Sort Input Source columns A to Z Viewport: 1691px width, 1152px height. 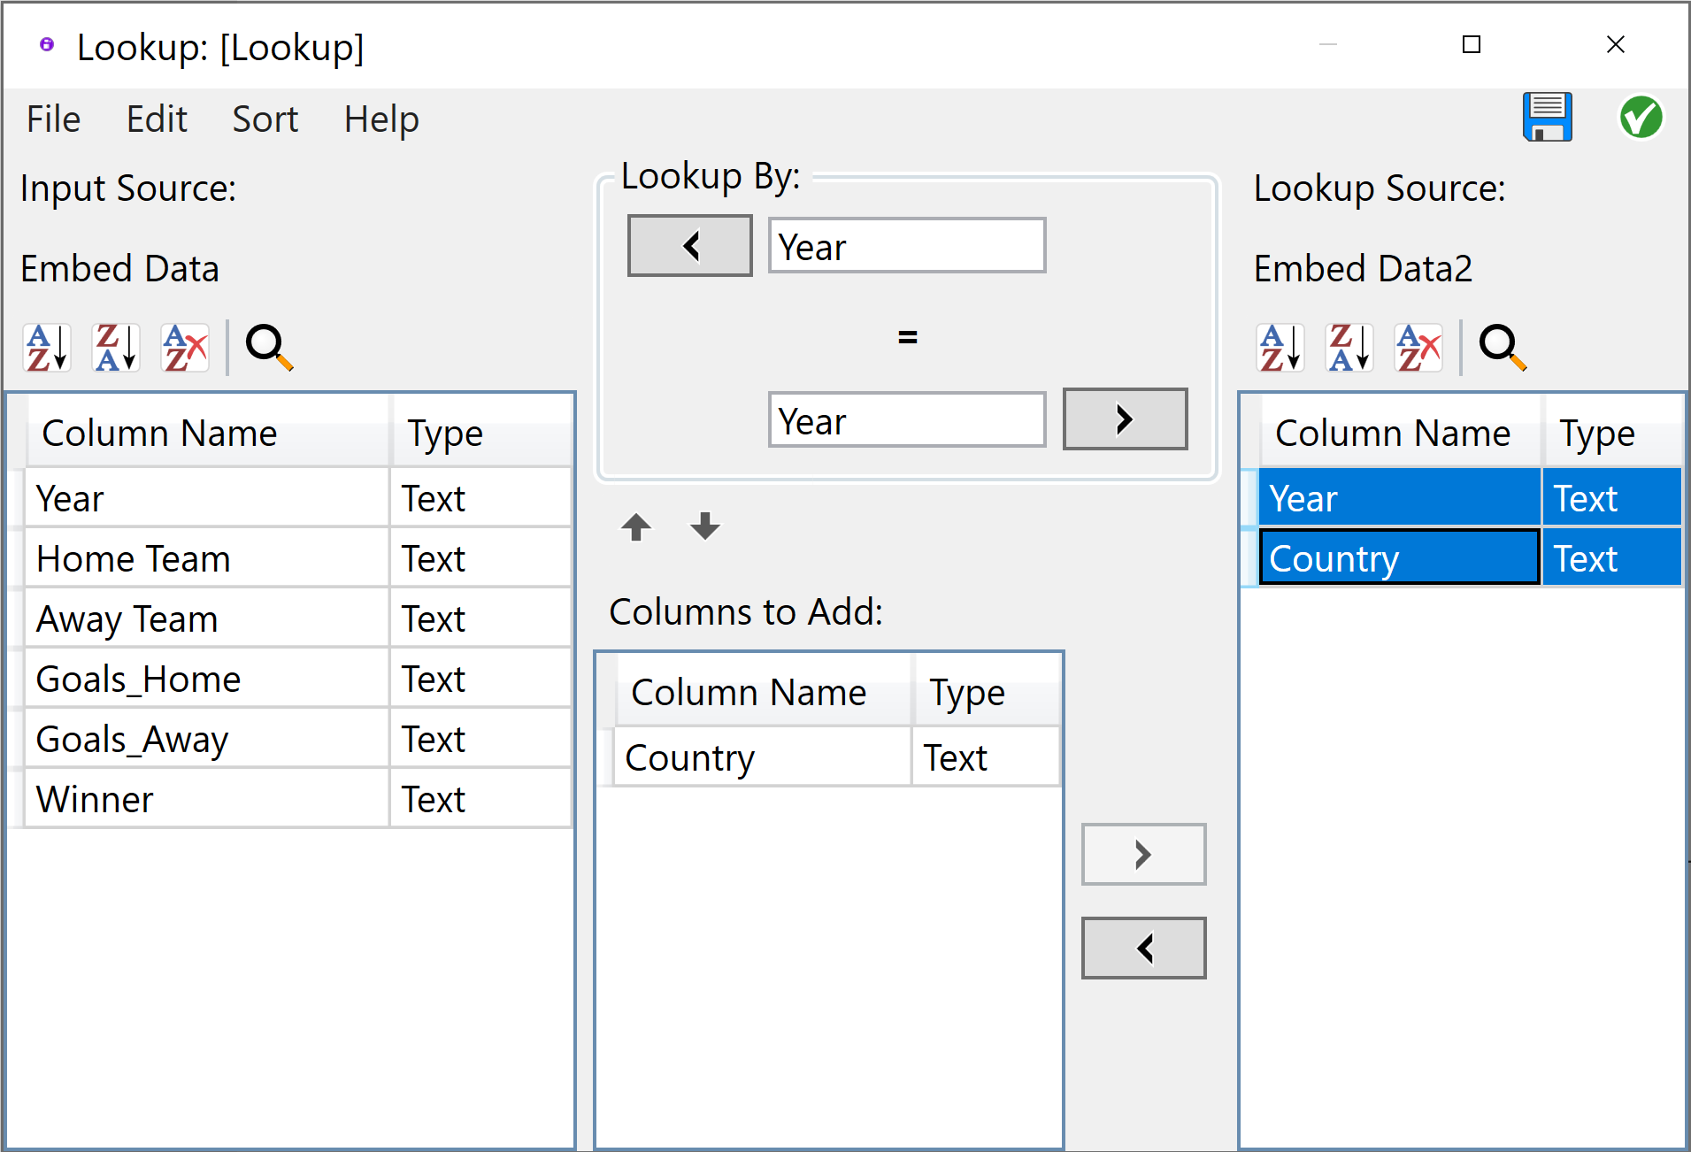pos(47,347)
